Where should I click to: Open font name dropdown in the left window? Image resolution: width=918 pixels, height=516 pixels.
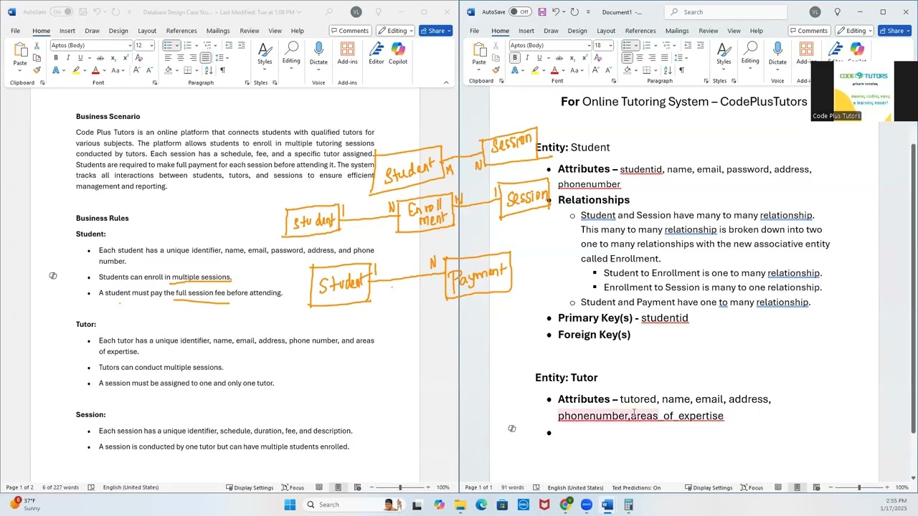coord(130,45)
